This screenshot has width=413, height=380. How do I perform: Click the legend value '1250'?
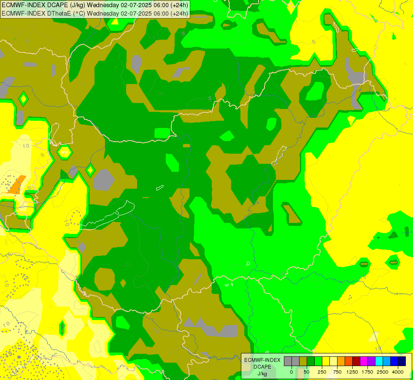click(352, 372)
